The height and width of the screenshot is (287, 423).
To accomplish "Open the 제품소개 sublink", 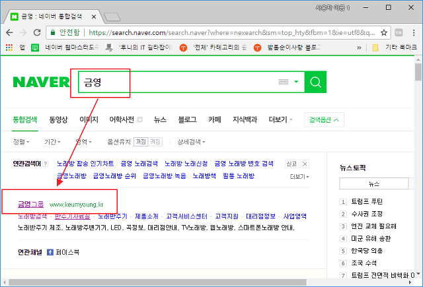I will 147,216.
